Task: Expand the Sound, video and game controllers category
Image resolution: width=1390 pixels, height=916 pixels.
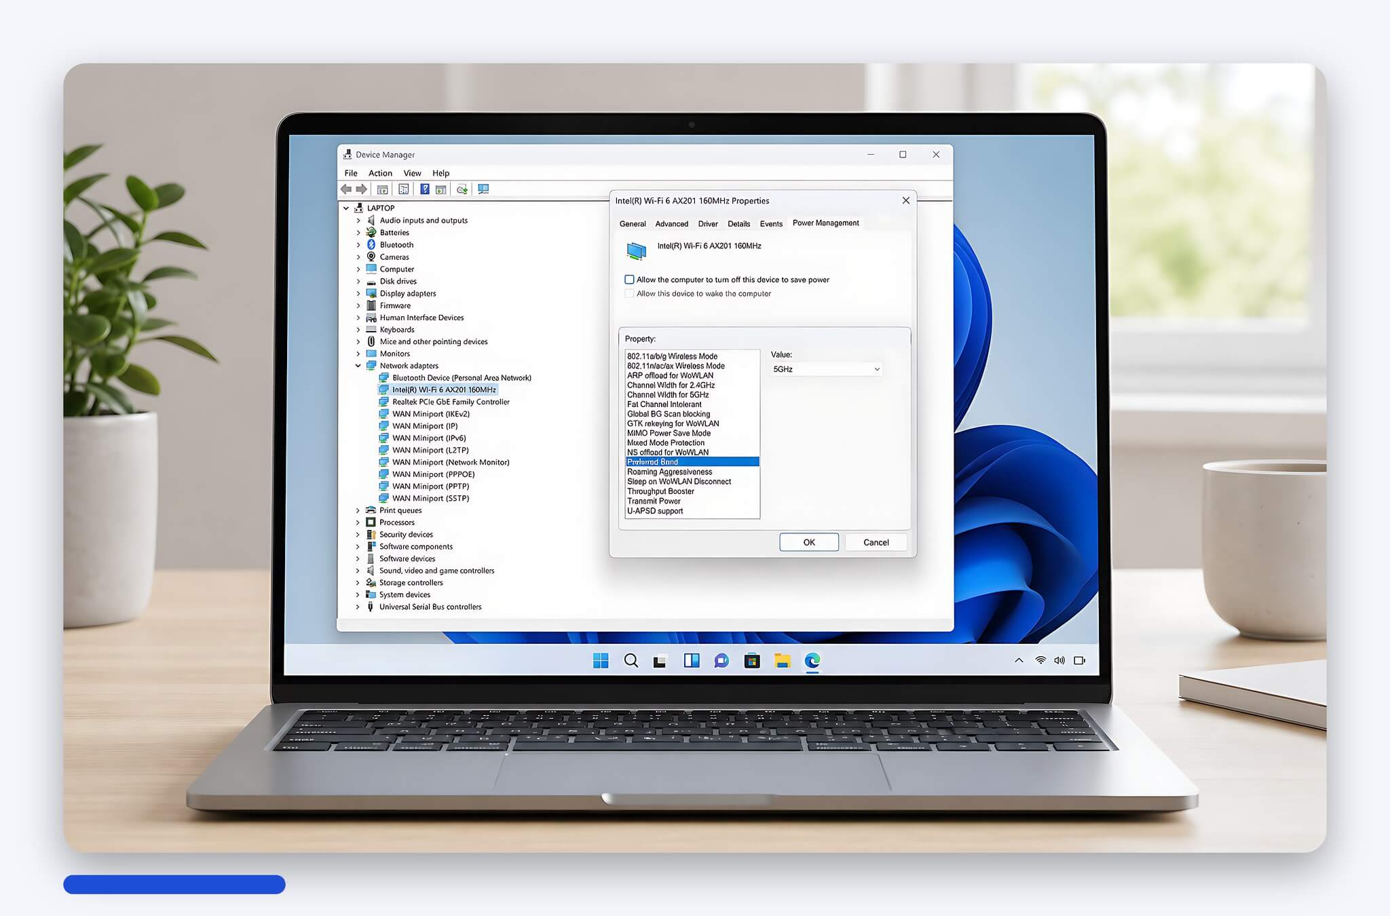Action: coord(358,571)
